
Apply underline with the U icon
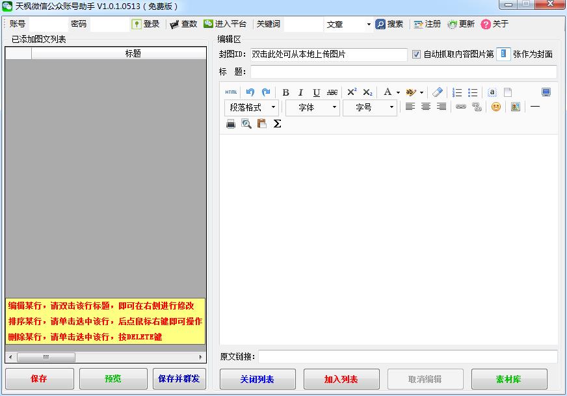click(316, 92)
